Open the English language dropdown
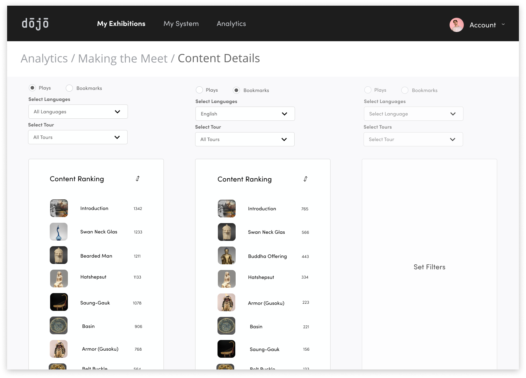 (245, 114)
